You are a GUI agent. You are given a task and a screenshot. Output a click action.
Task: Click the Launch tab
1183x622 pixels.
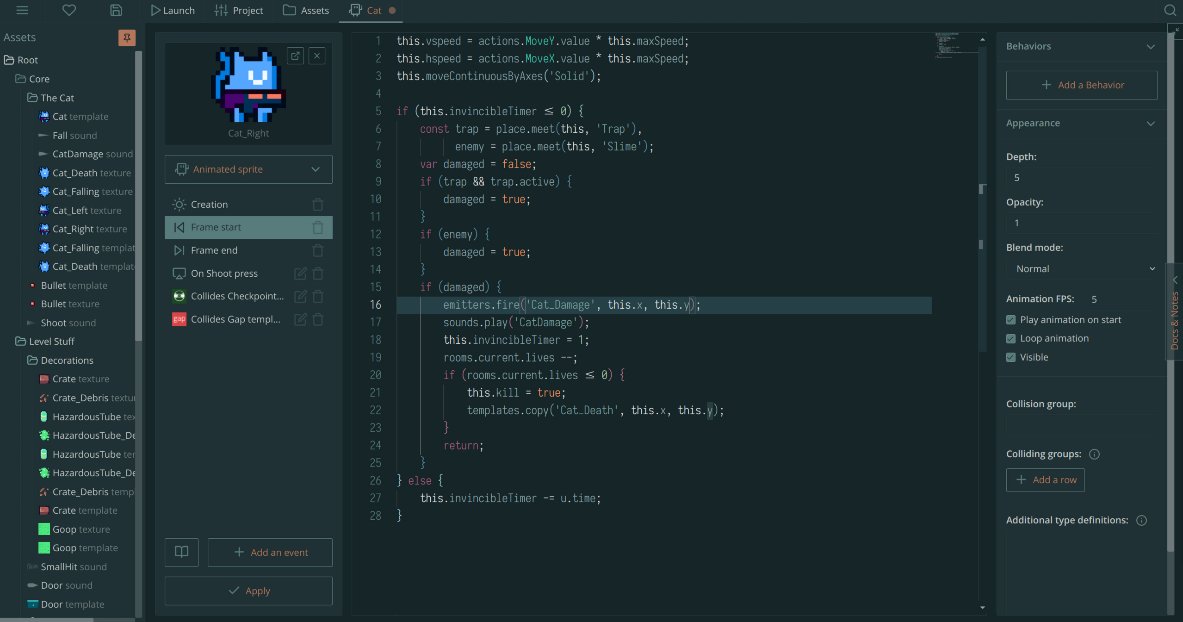pos(173,10)
